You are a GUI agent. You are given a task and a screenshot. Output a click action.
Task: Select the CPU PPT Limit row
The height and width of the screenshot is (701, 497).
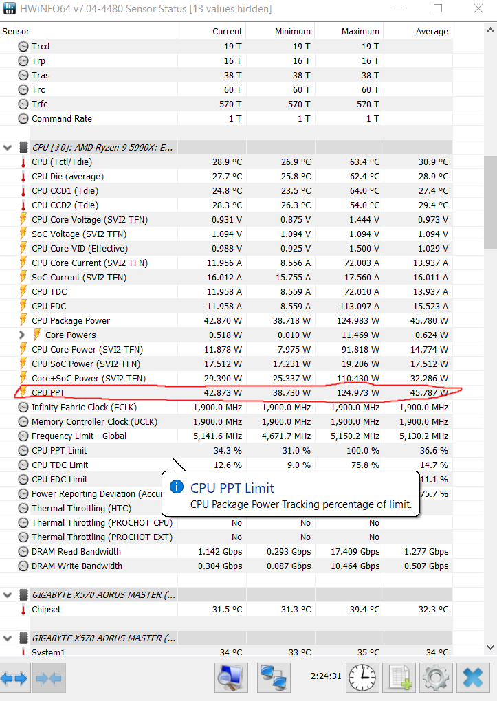226,451
